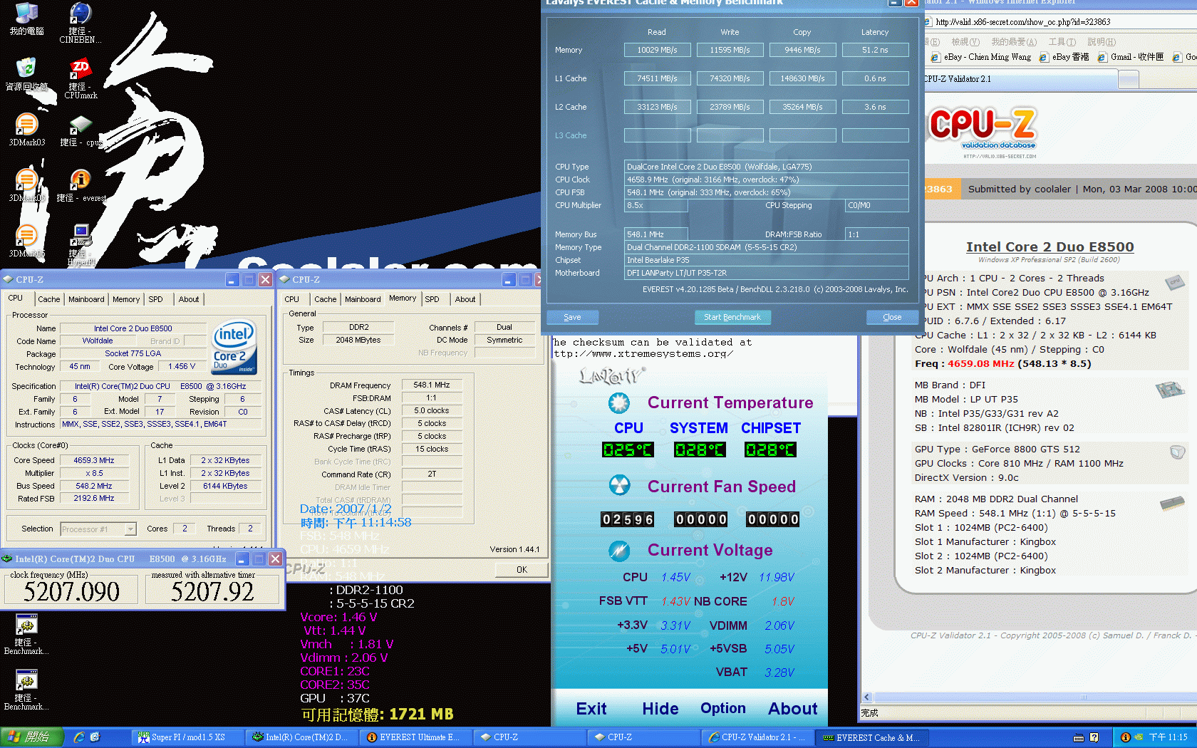Switch to the Mainboard tab in left CPU-Z window
This screenshot has height=748, width=1197.
click(86, 299)
